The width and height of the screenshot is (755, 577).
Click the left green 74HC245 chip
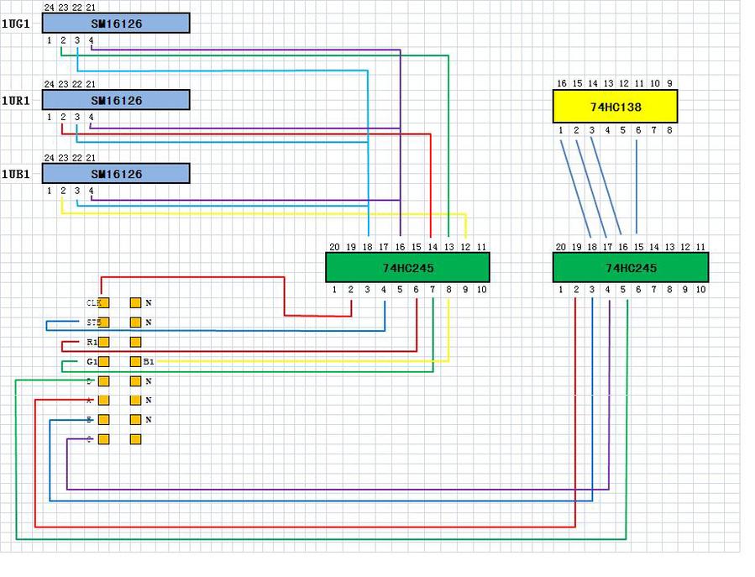(x=407, y=267)
